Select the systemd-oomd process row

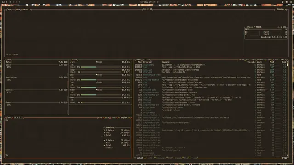tap(210, 90)
